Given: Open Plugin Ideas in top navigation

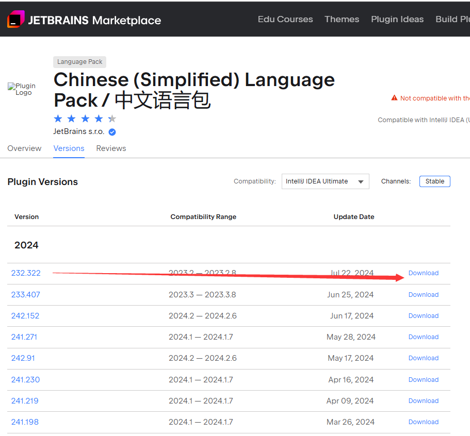Looking at the screenshot, I should click(x=397, y=19).
